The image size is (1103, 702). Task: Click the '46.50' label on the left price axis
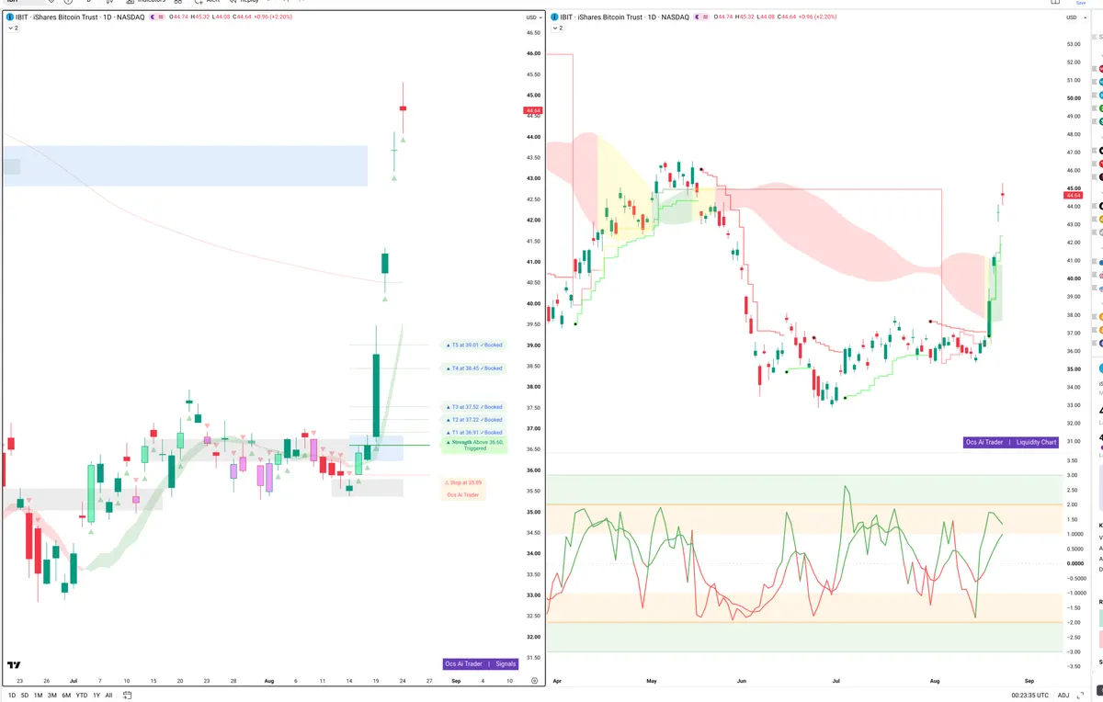pos(533,32)
